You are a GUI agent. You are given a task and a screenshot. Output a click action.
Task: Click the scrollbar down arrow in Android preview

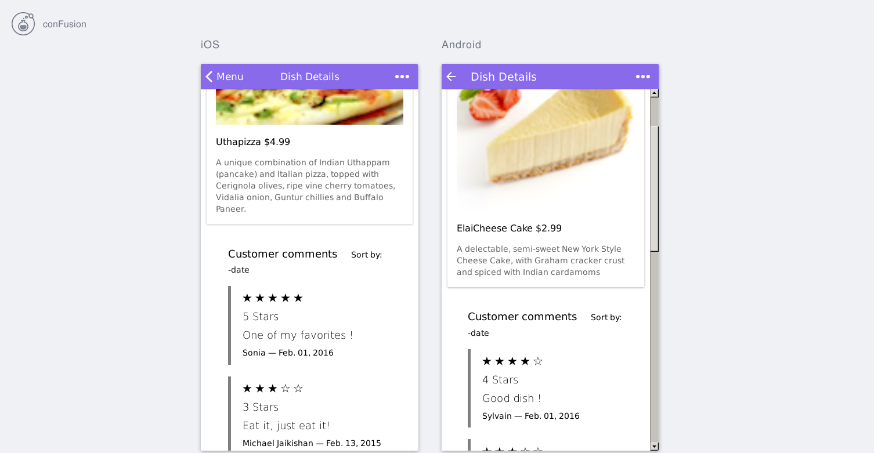click(x=655, y=447)
